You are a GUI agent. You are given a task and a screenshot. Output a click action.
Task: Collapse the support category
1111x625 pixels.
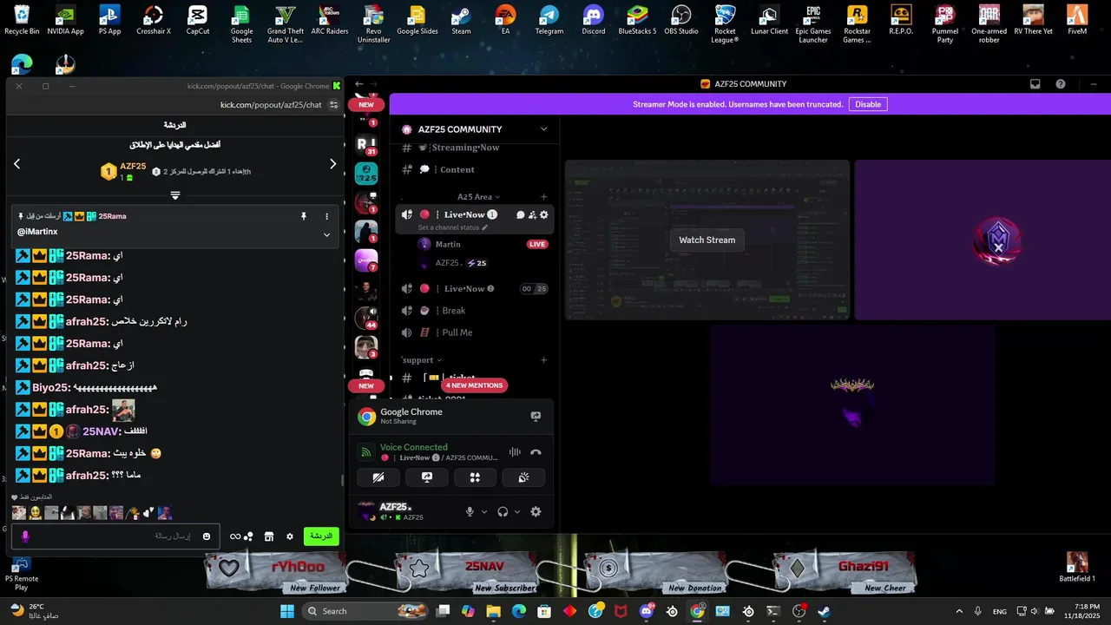[421, 359]
